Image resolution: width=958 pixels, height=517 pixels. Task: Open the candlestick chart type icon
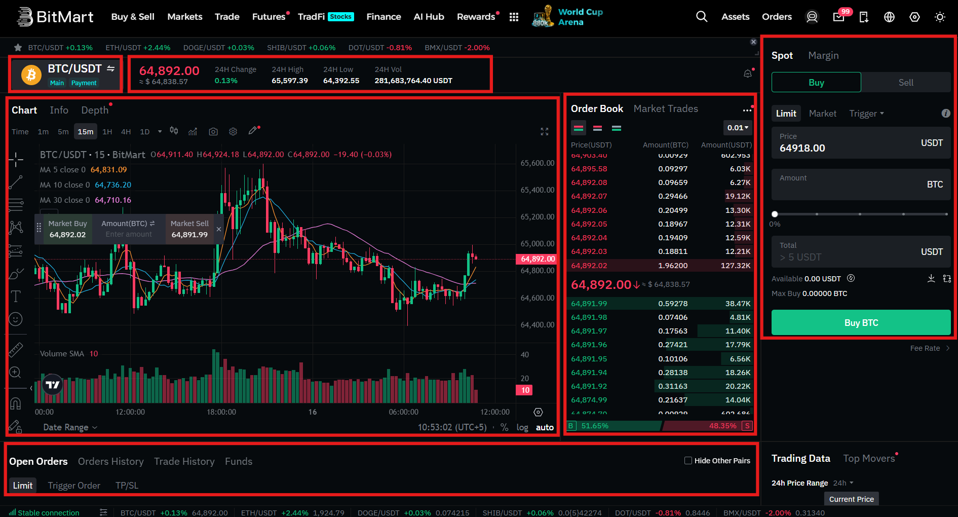[x=174, y=131]
